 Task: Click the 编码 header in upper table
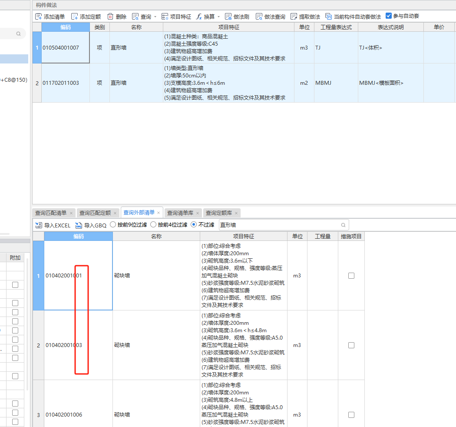coord(66,27)
